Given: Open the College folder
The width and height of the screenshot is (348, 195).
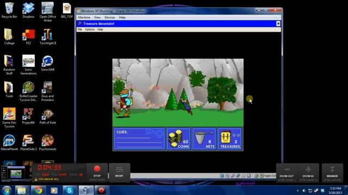Looking at the screenshot, I should tap(9, 37).
